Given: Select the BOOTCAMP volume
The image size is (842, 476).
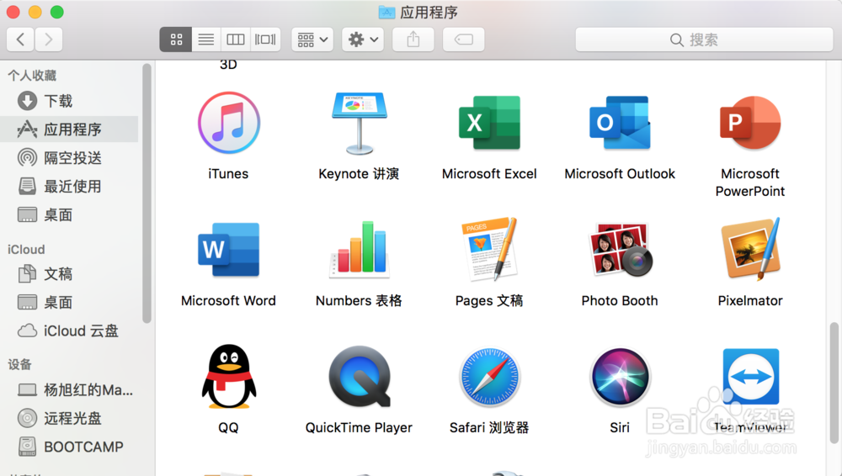Looking at the screenshot, I should 70,447.
